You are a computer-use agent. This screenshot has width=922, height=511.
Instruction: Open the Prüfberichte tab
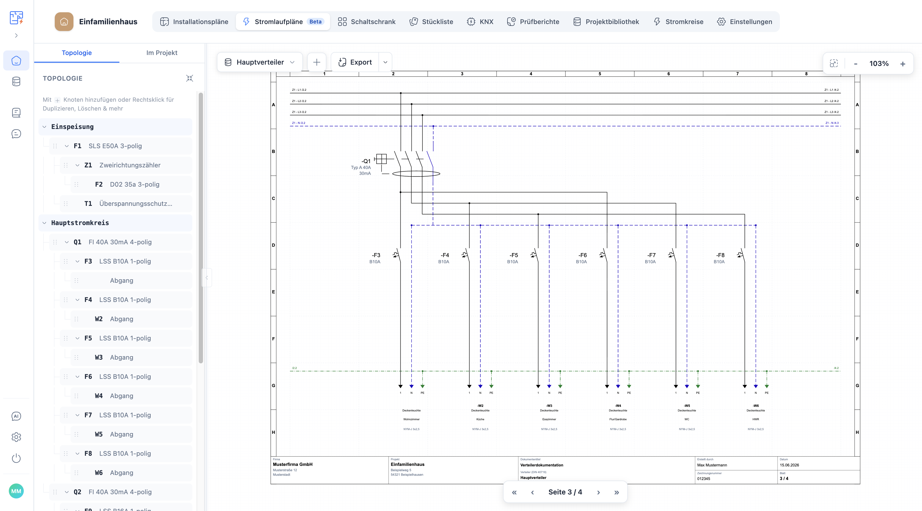coord(533,21)
